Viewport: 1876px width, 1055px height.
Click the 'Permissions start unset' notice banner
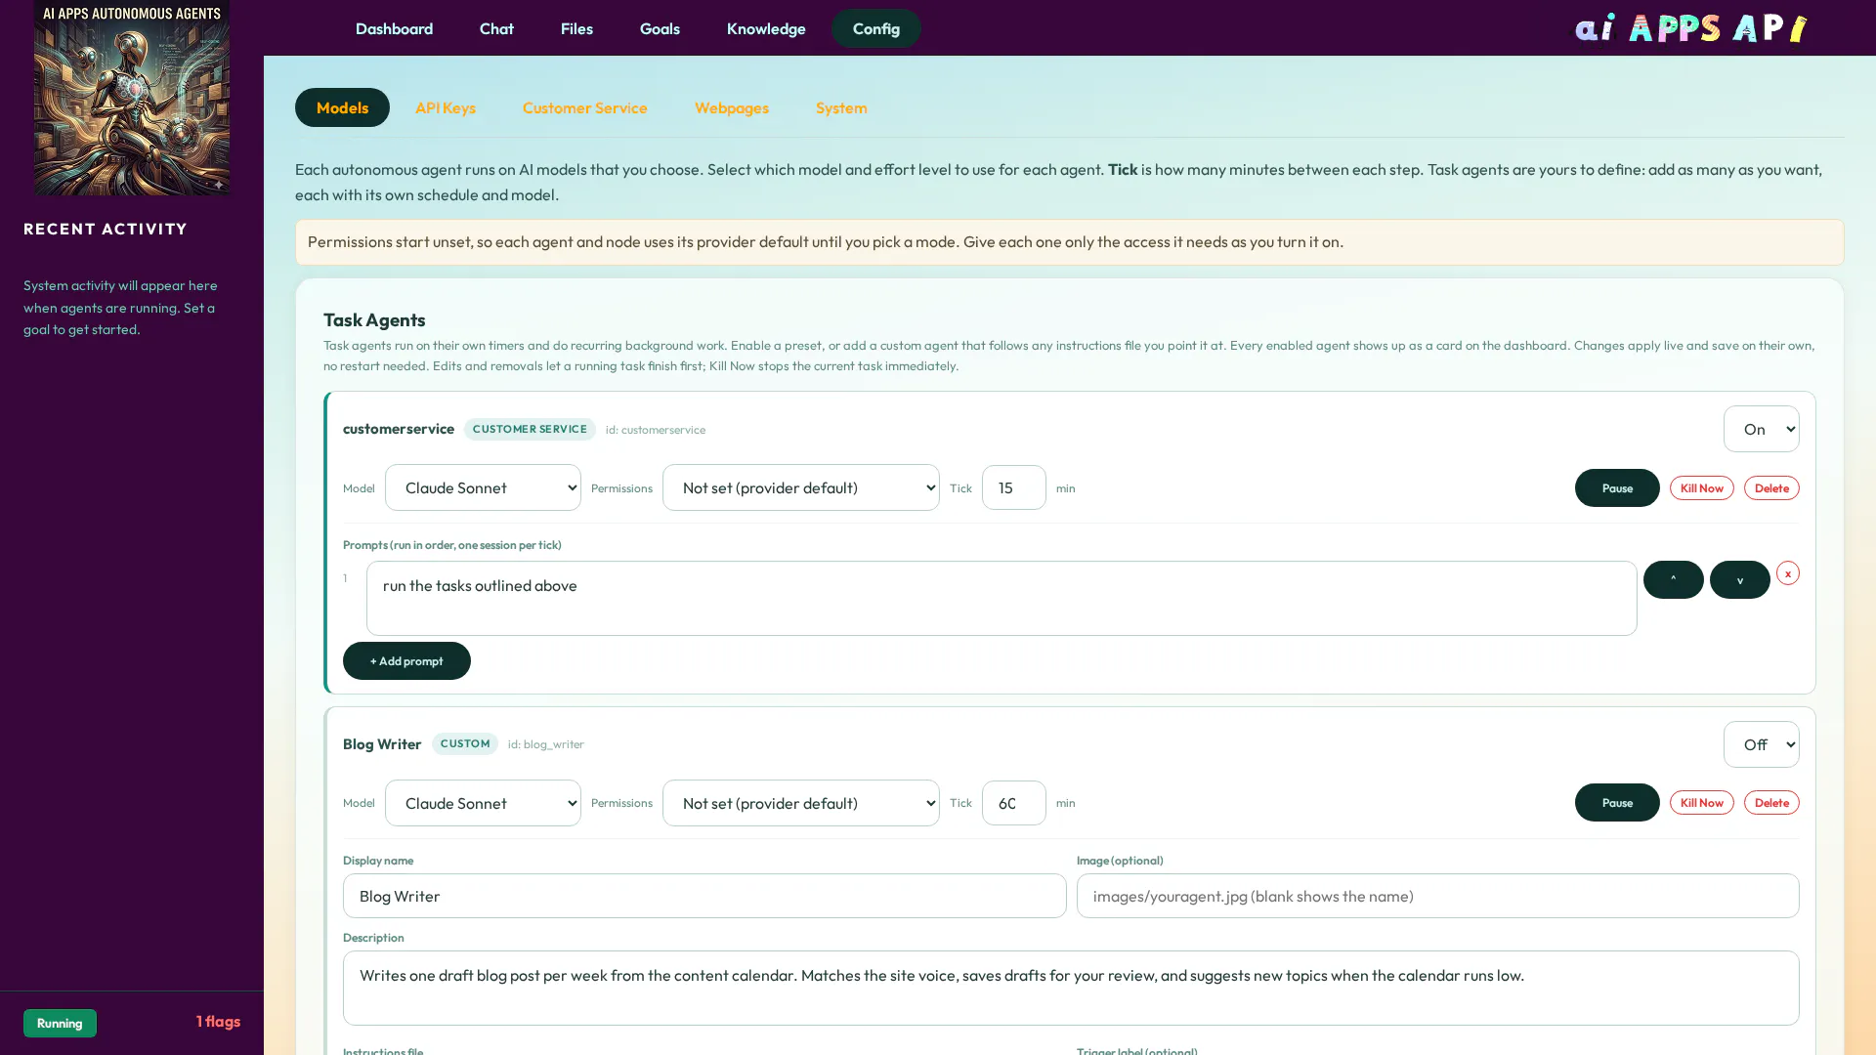click(1069, 242)
